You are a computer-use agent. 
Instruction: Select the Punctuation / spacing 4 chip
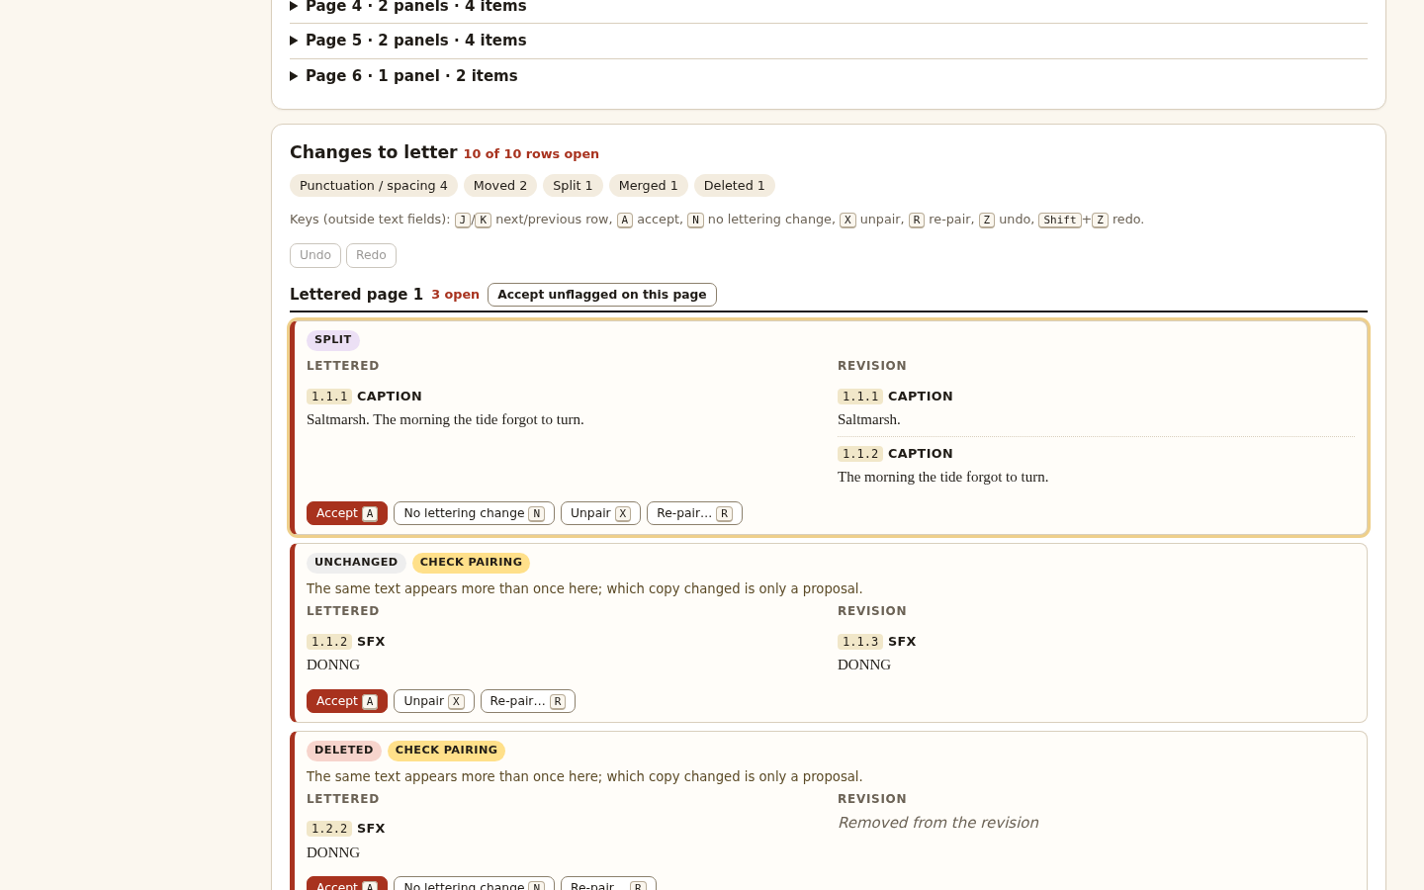[x=374, y=186]
